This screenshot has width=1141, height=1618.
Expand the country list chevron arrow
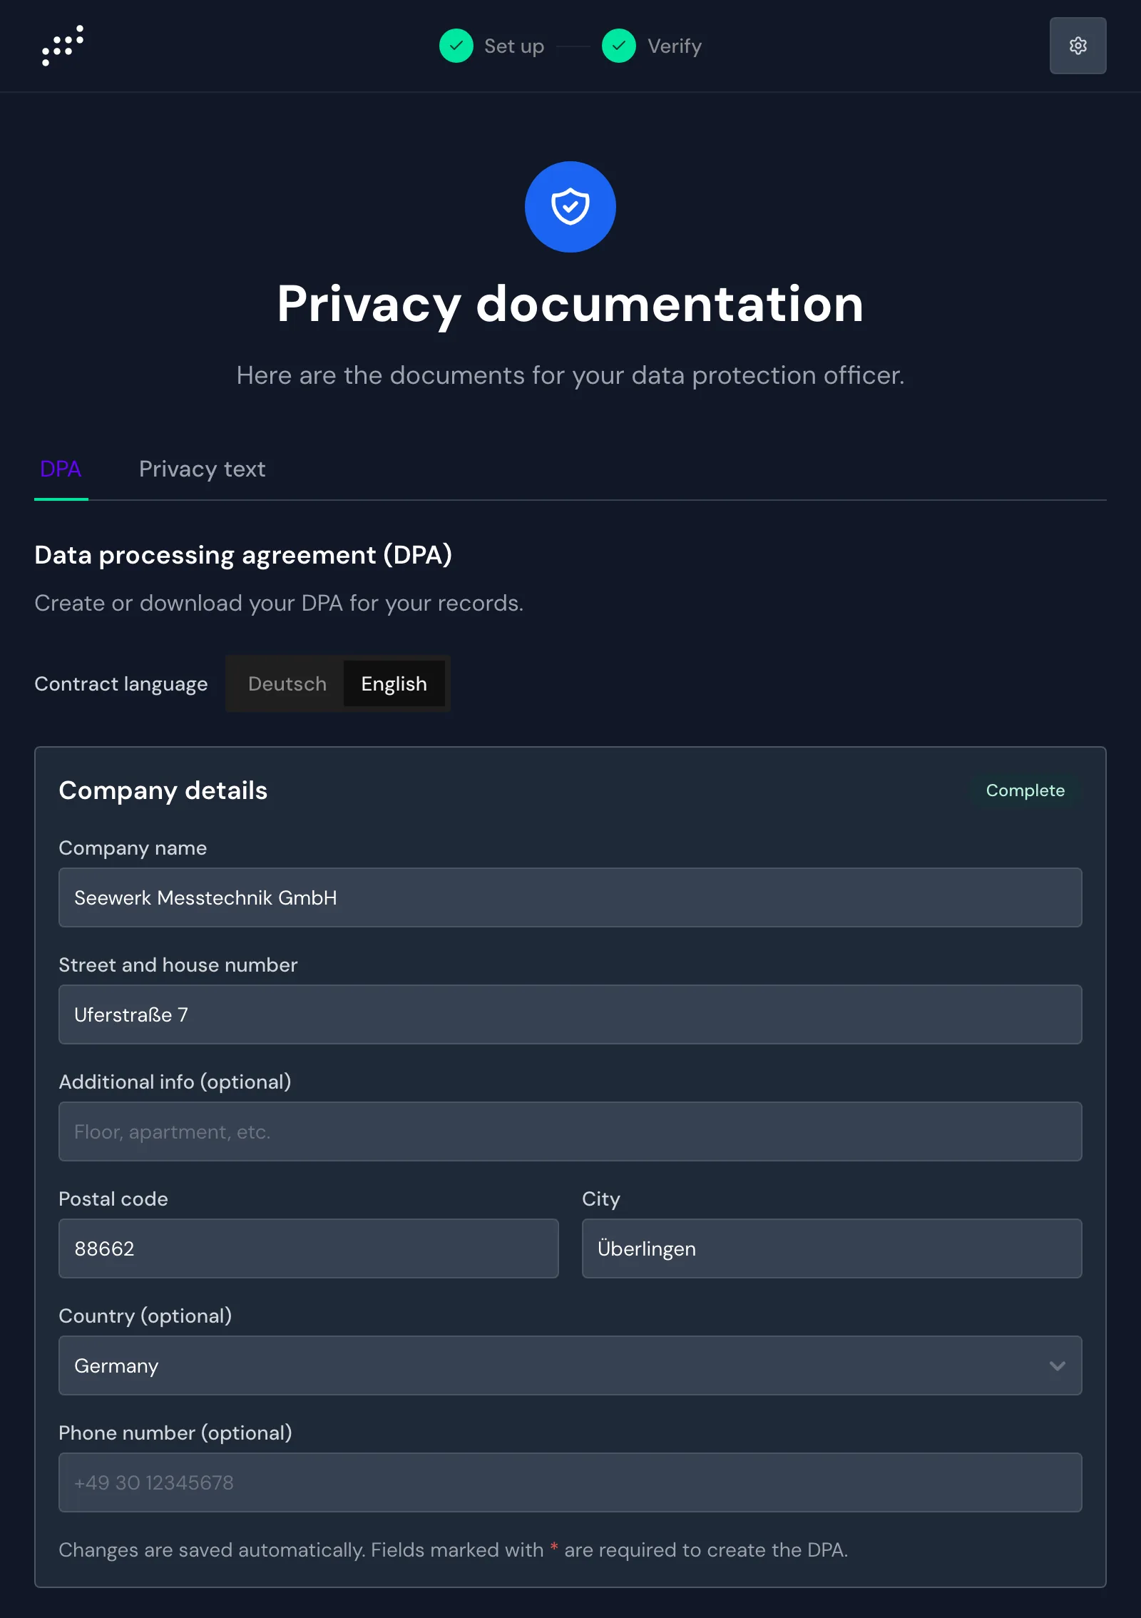coord(1058,1365)
